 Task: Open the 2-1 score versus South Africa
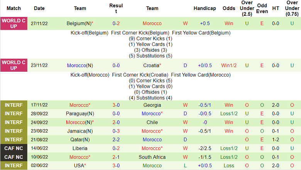click(x=116, y=157)
